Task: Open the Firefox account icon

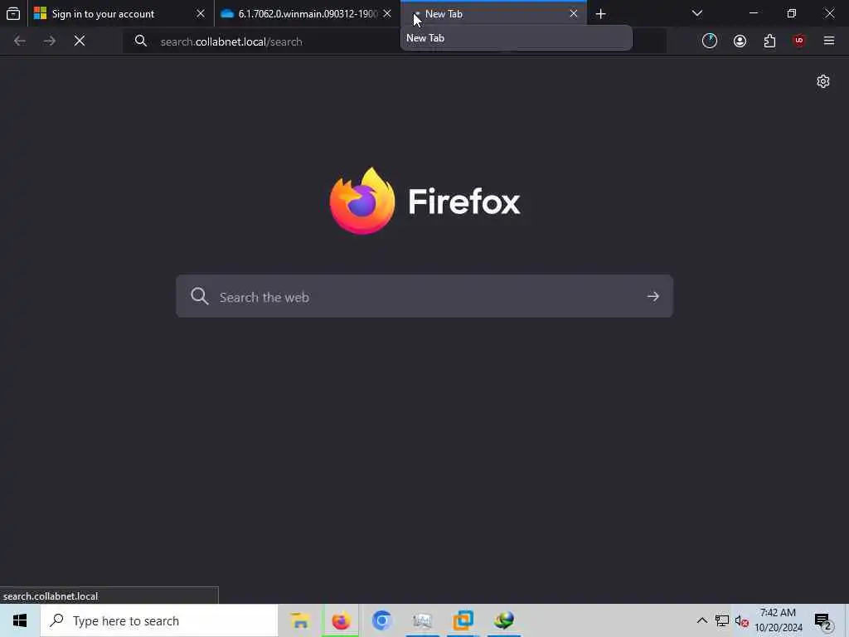Action: (x=740, y=41)
